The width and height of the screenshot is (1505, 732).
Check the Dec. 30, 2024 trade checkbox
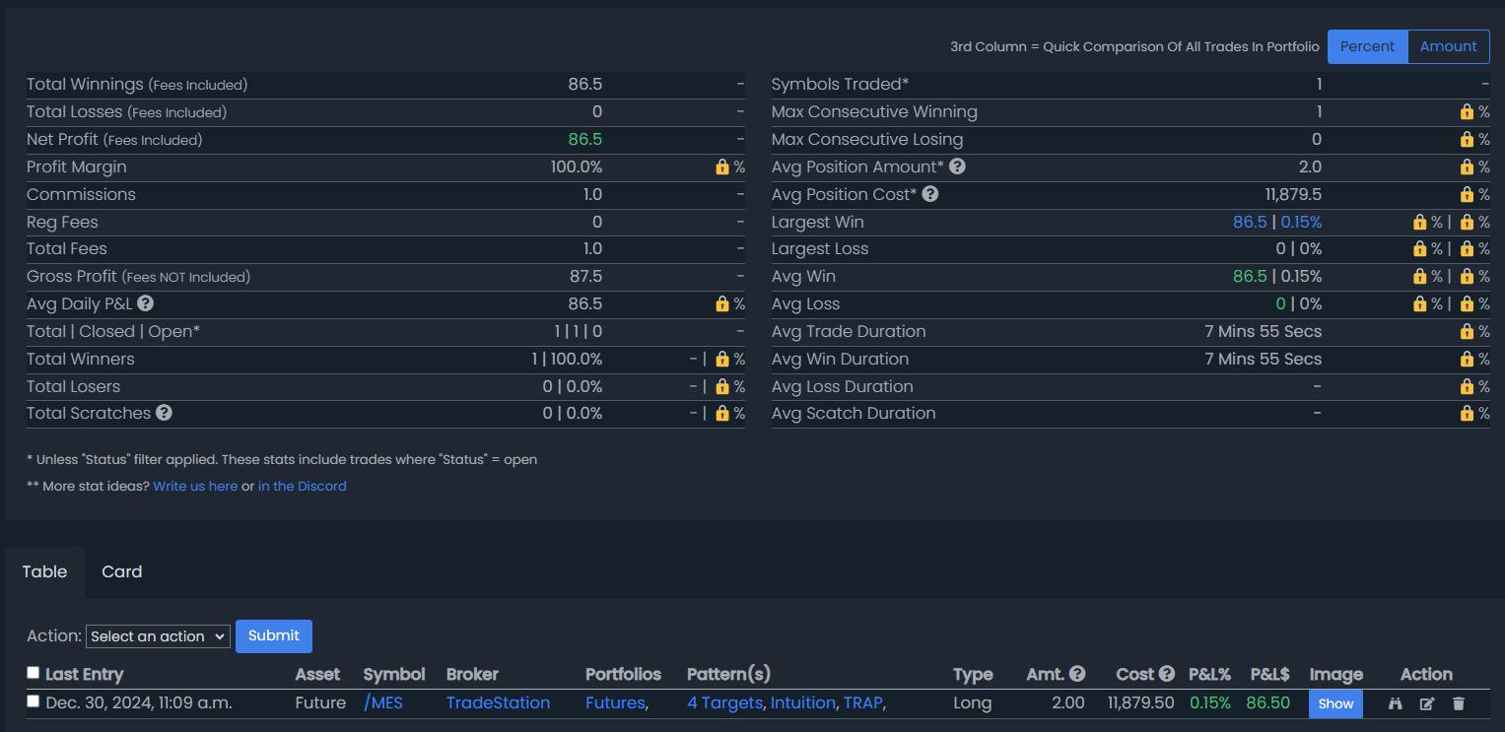(x=34, y=701)
